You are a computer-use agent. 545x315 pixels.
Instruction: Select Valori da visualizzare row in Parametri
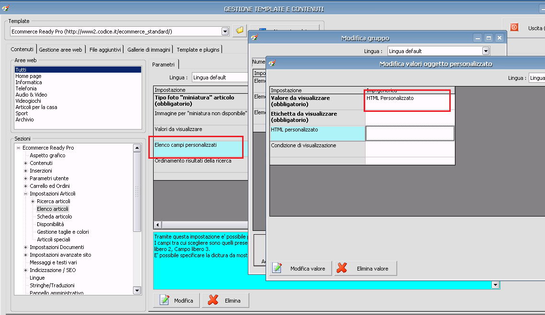click(200, 133)
